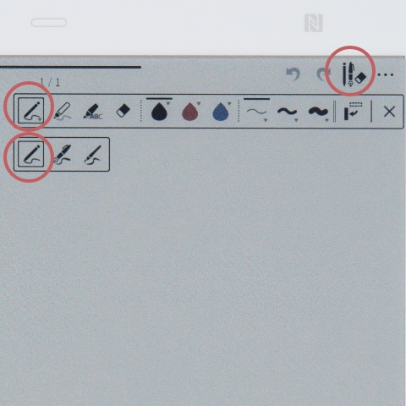Expand black ink color dropdown arrow
Screen dimensions: 406x406
[168, 104]
